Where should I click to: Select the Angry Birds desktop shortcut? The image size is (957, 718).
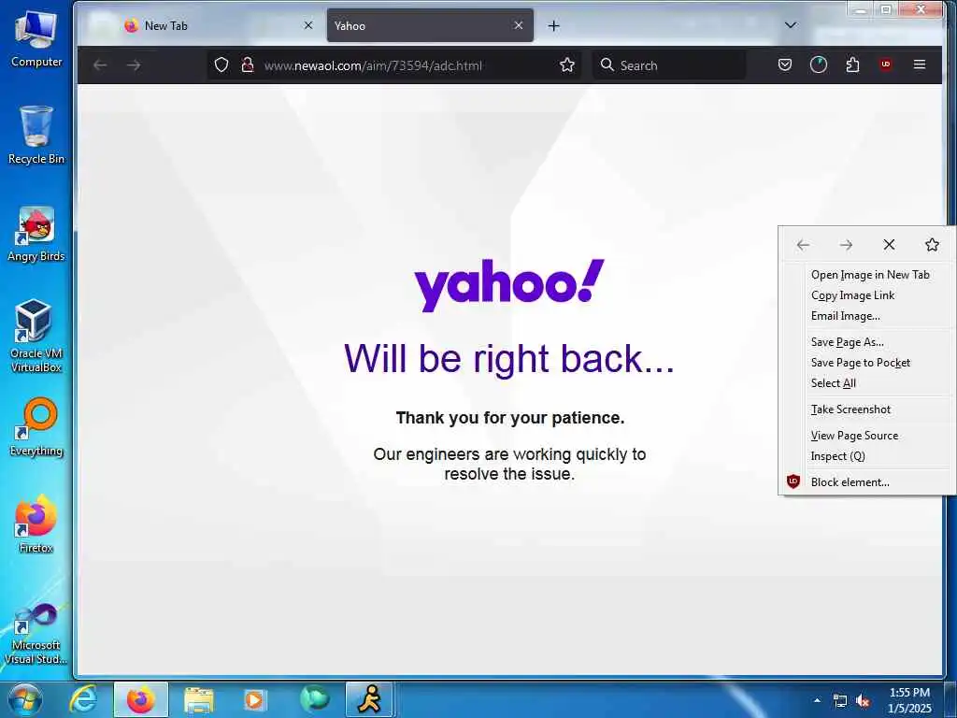point(36,234)
